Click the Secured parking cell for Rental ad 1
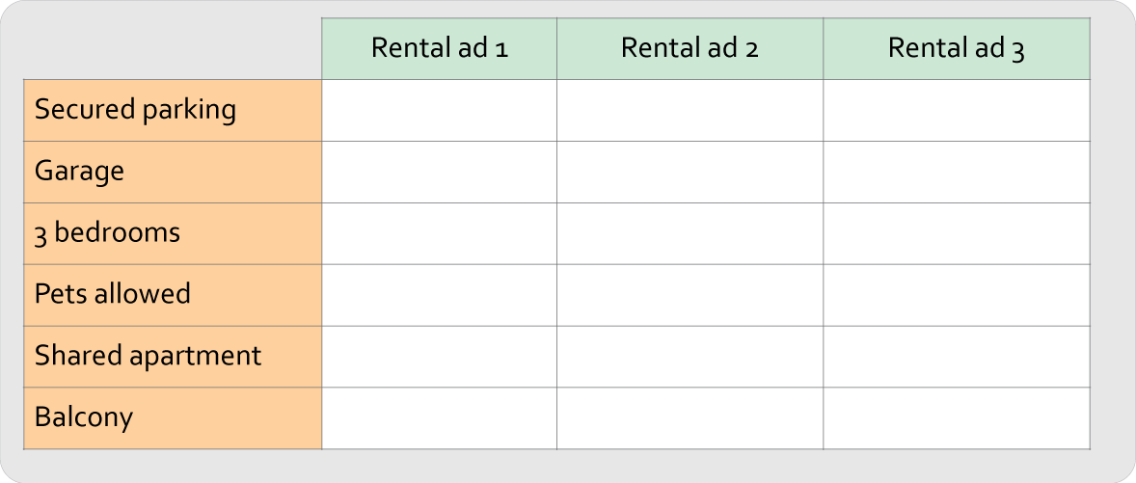This screenshot has height=483, width=1136. 439,110
